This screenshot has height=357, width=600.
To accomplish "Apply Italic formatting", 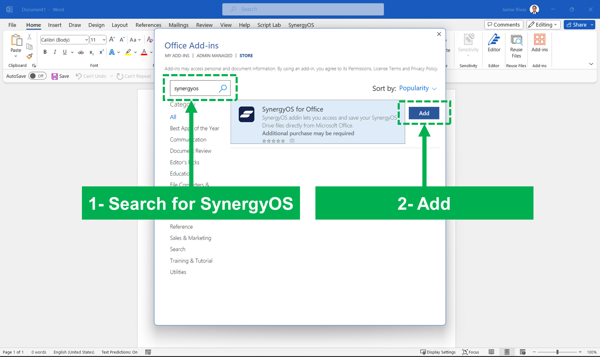I will pos(55,52).
